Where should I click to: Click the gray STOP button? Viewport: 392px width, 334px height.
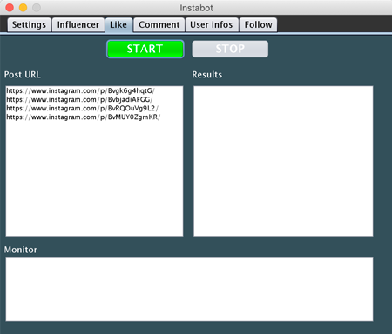point(230,49)
